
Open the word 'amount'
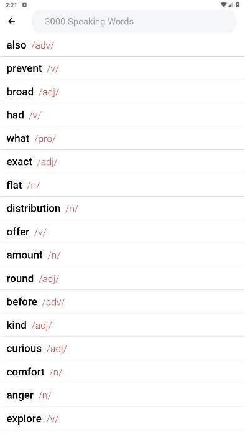tap(122, 255)
